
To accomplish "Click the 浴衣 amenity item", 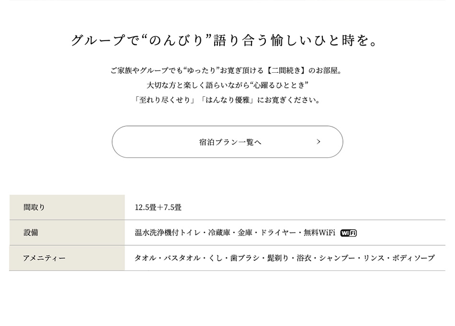I will 304,258.
